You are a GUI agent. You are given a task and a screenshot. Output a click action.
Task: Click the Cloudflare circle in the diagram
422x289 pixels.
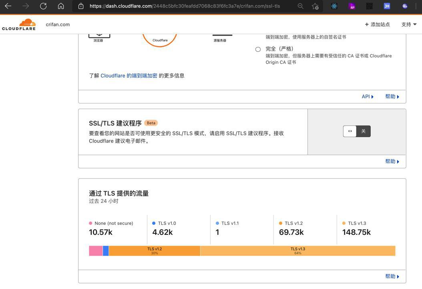pyautogui.click(x=160, y=40)
